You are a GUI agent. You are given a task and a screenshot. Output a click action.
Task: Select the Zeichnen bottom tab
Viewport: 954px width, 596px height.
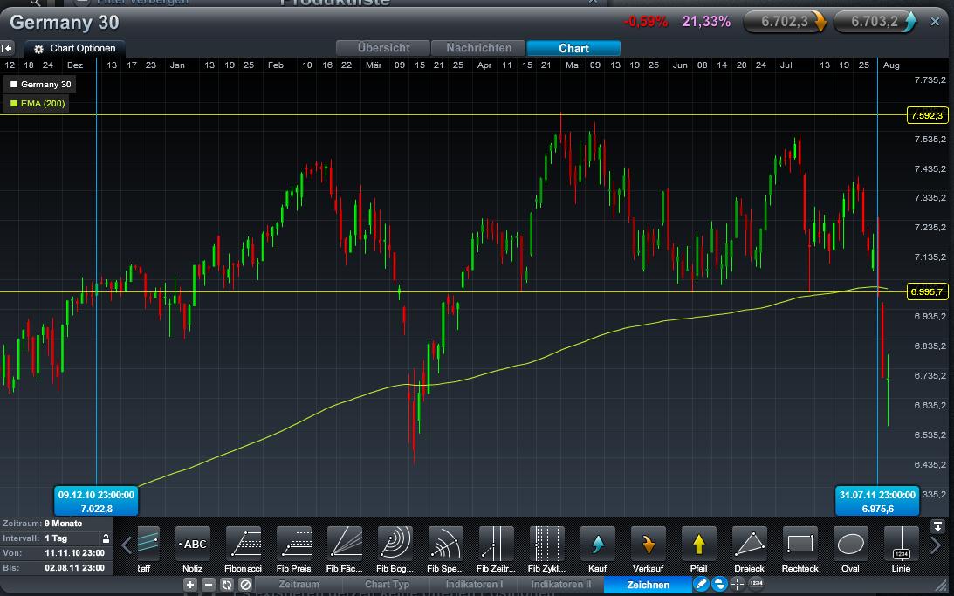coord(648,585)
